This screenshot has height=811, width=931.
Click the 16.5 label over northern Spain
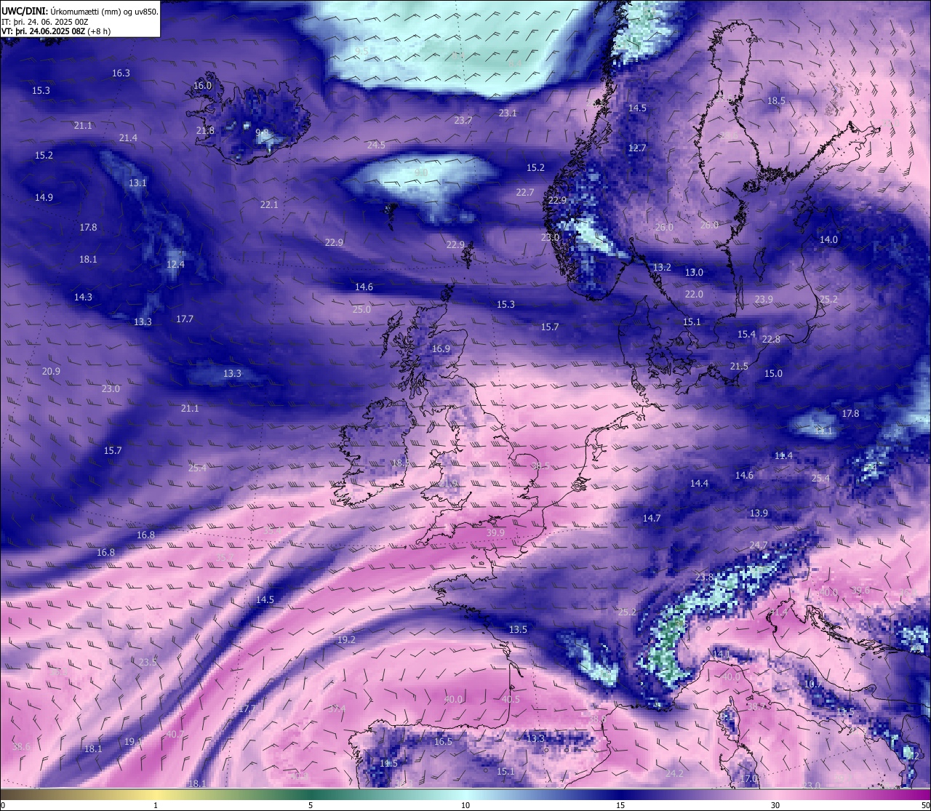click(443, 741)
